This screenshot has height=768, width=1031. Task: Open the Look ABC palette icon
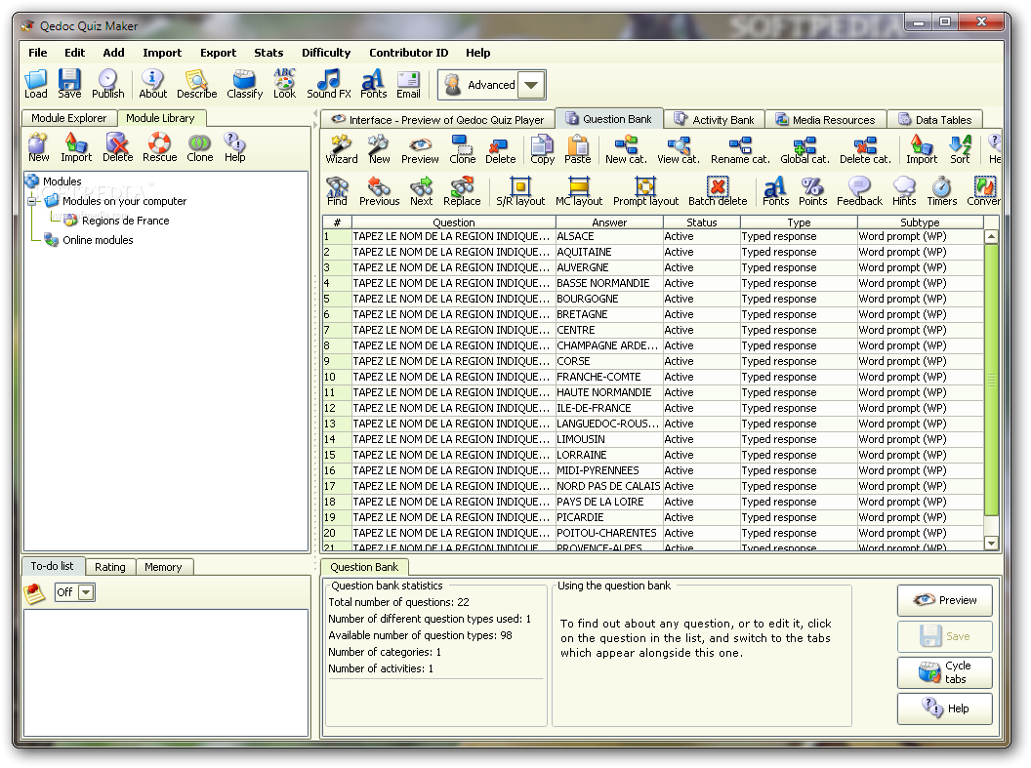(x=285, y=83)
